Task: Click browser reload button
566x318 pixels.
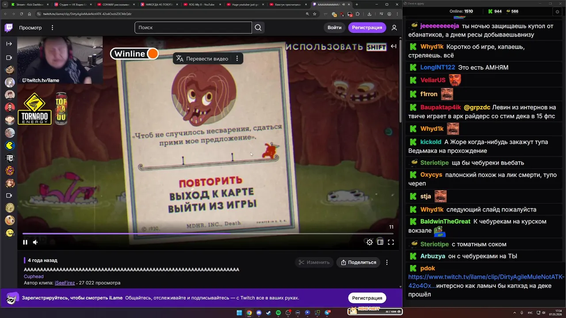Action: [22, 14]
